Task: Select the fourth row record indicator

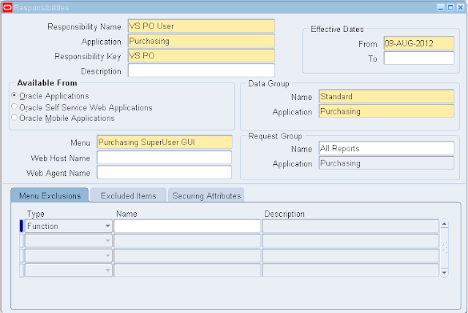Action: point(21,271)
